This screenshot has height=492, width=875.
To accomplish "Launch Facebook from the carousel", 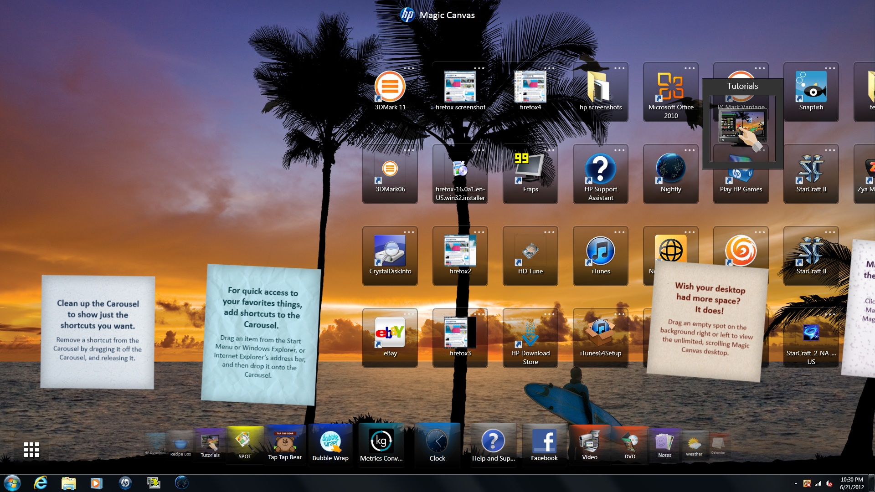I will (544, 446).
